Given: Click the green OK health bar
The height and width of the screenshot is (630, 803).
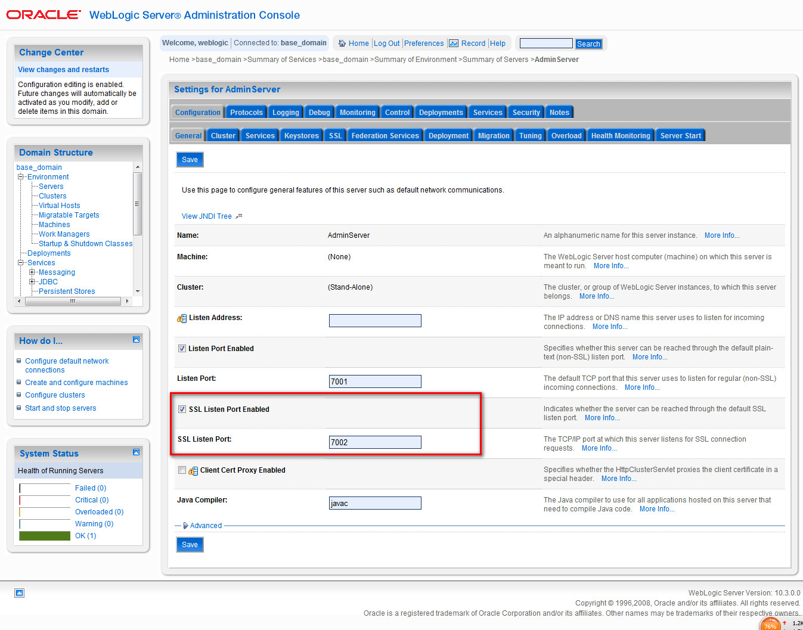Looking at the screenshot, I should 45,536.
